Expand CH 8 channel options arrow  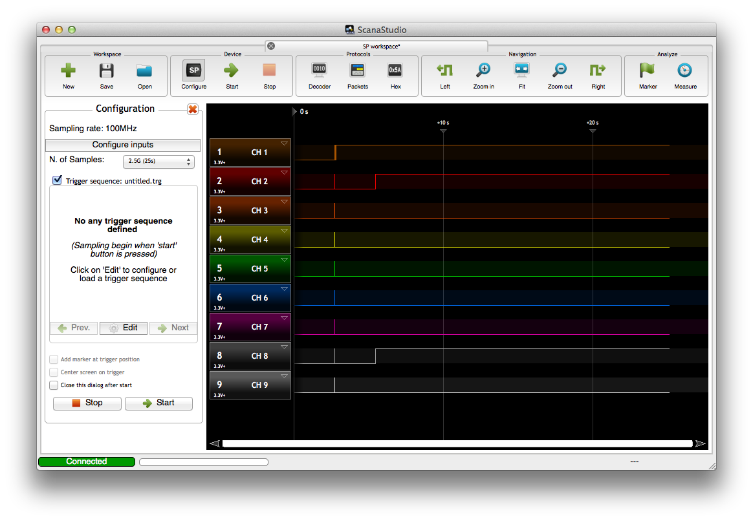(x=284, y=347)
